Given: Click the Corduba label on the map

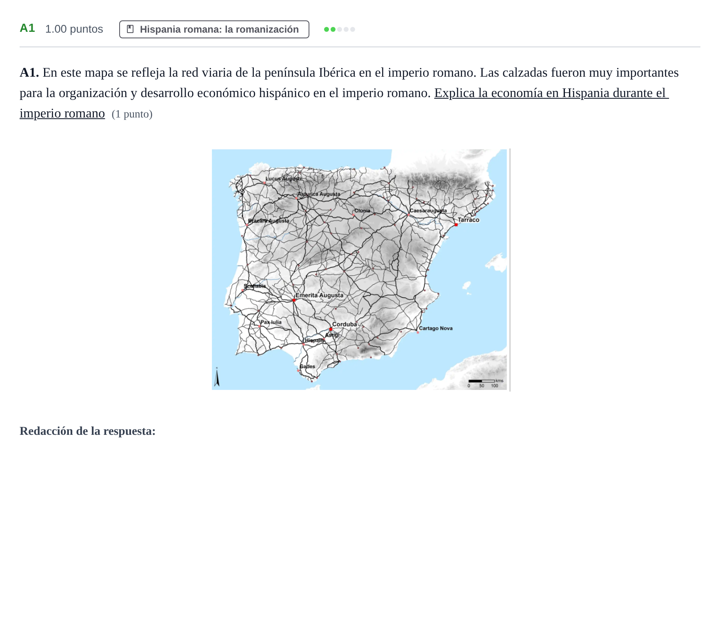Looking at the screenshot, I should click(344, 324).
